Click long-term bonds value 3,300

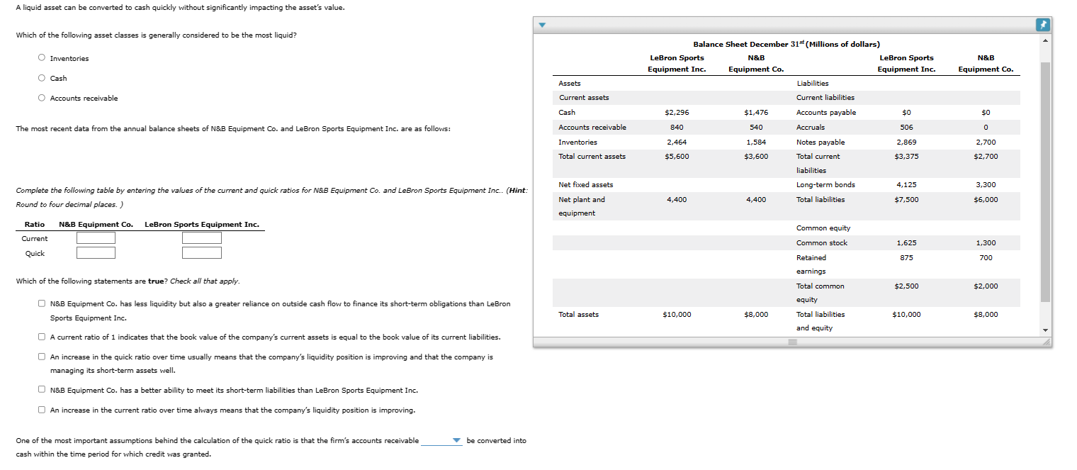pos(986,184)
